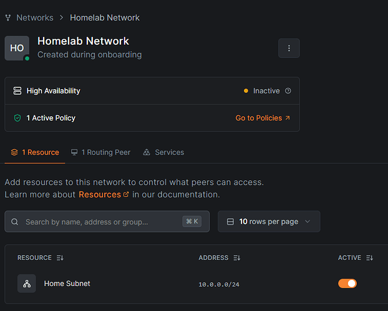The height and width of the screenshot is (311, 388).
Task: Open the 10 rows per page dropdown
Action: (268, 222)
